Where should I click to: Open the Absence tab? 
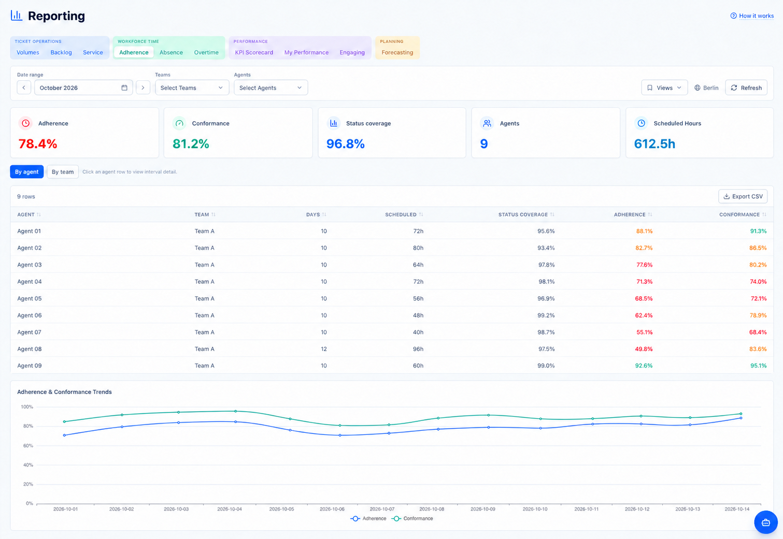tap(171, 52)
